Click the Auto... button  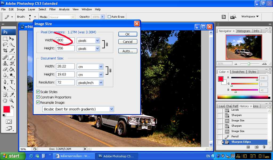pyautogui.click(x=128, y=51)
